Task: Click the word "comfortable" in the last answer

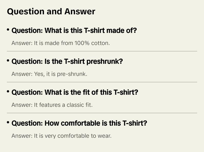Action: (74, 136)
